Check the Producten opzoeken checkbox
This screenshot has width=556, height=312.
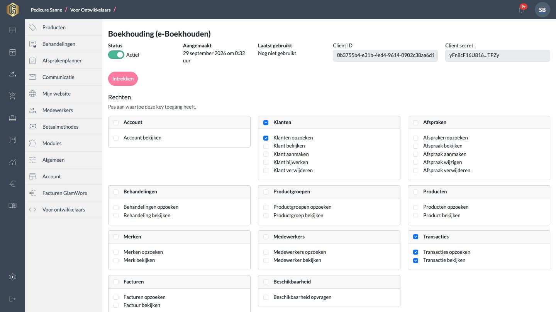pos(415,207)
